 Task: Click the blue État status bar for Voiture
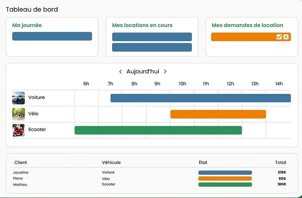tap(225, 172)
